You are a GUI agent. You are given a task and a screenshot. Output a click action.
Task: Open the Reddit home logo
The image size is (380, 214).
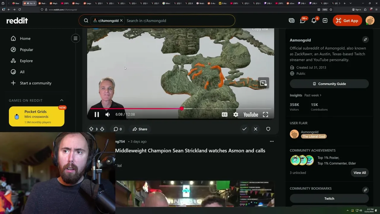(x=17, y=21)
